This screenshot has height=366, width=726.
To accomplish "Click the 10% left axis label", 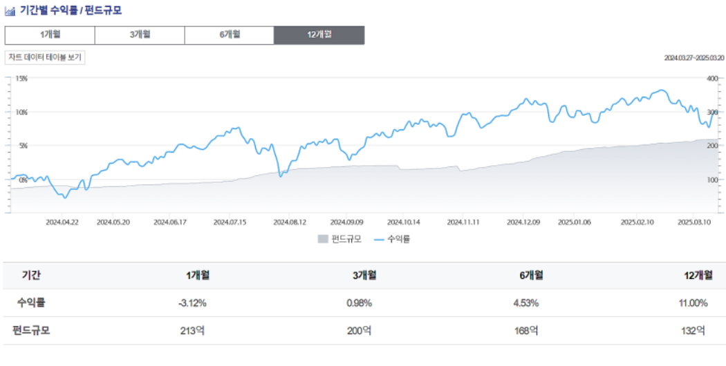I will (x=21, y=112).
